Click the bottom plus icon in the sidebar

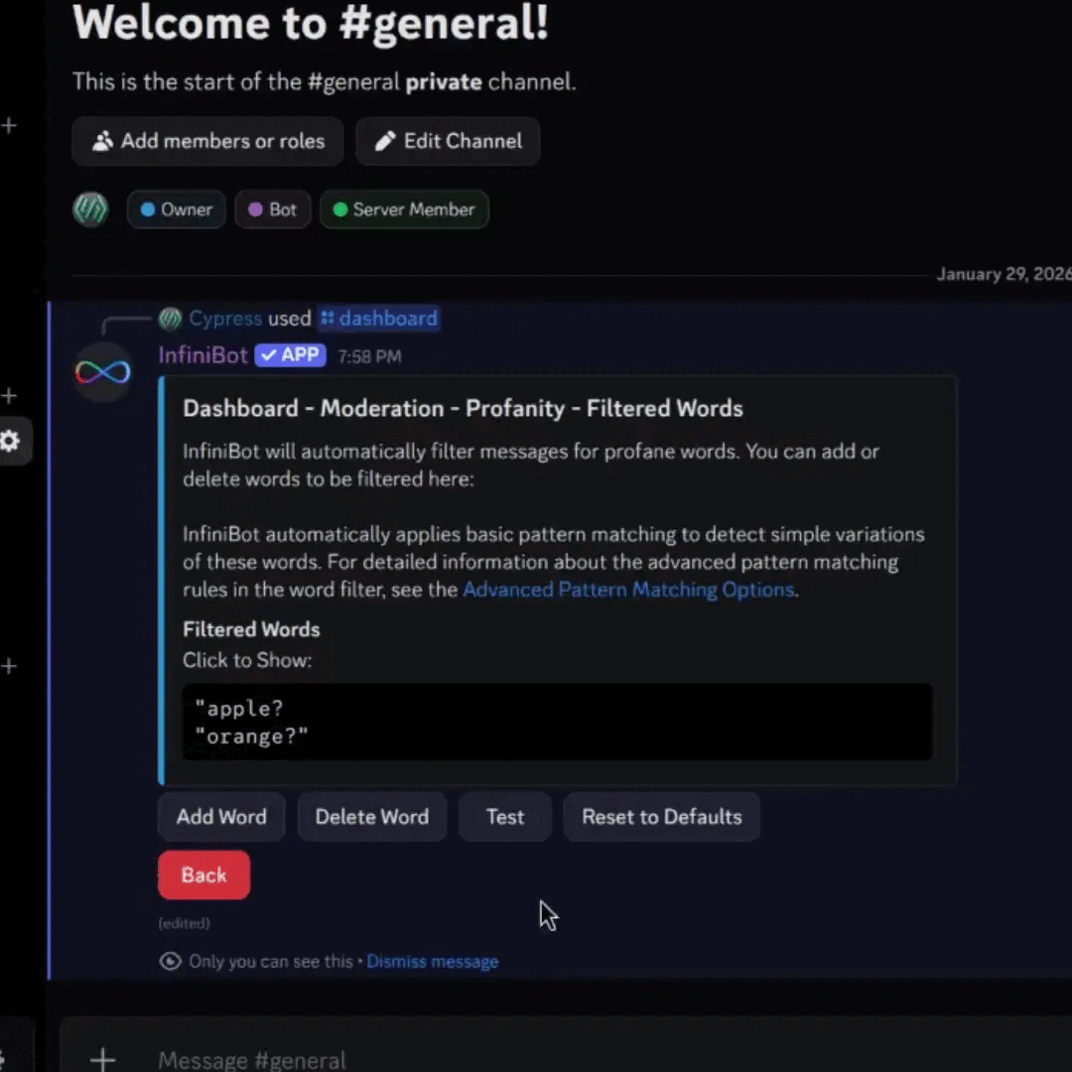pos(10,666)
